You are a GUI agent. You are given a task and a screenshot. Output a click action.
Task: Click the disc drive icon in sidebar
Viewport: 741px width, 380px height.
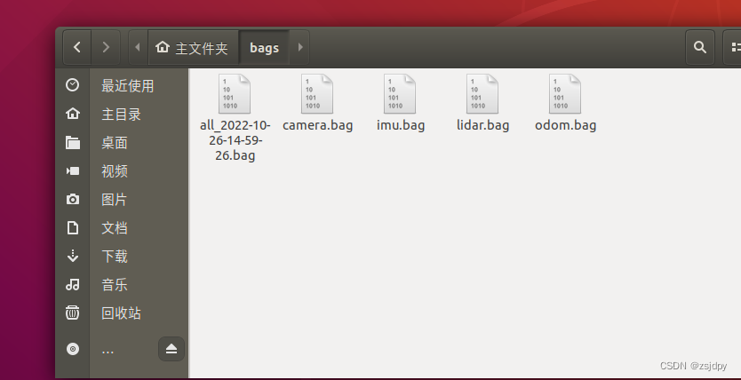pos(72,349)
